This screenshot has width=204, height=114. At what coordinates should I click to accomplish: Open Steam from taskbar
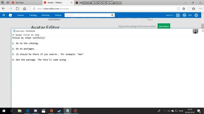coord(60,111)
